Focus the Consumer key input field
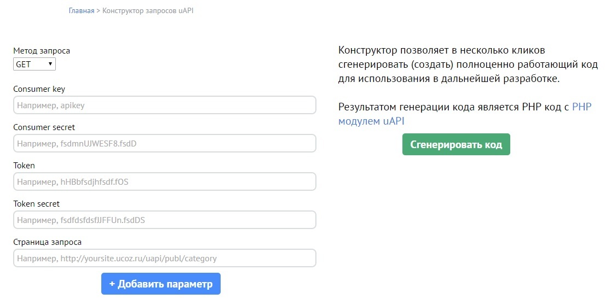611x305 pixels. point(164,105)
